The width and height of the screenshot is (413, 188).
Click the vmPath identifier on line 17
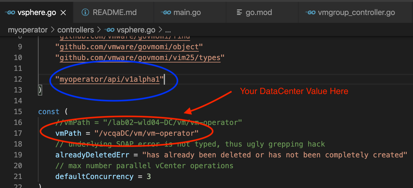68,133
